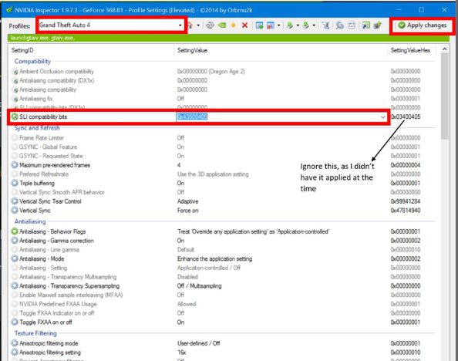This screenshot has width=458, height=361.
Task: Click the hex value 0x47814940
Action: tap(406, 211)
